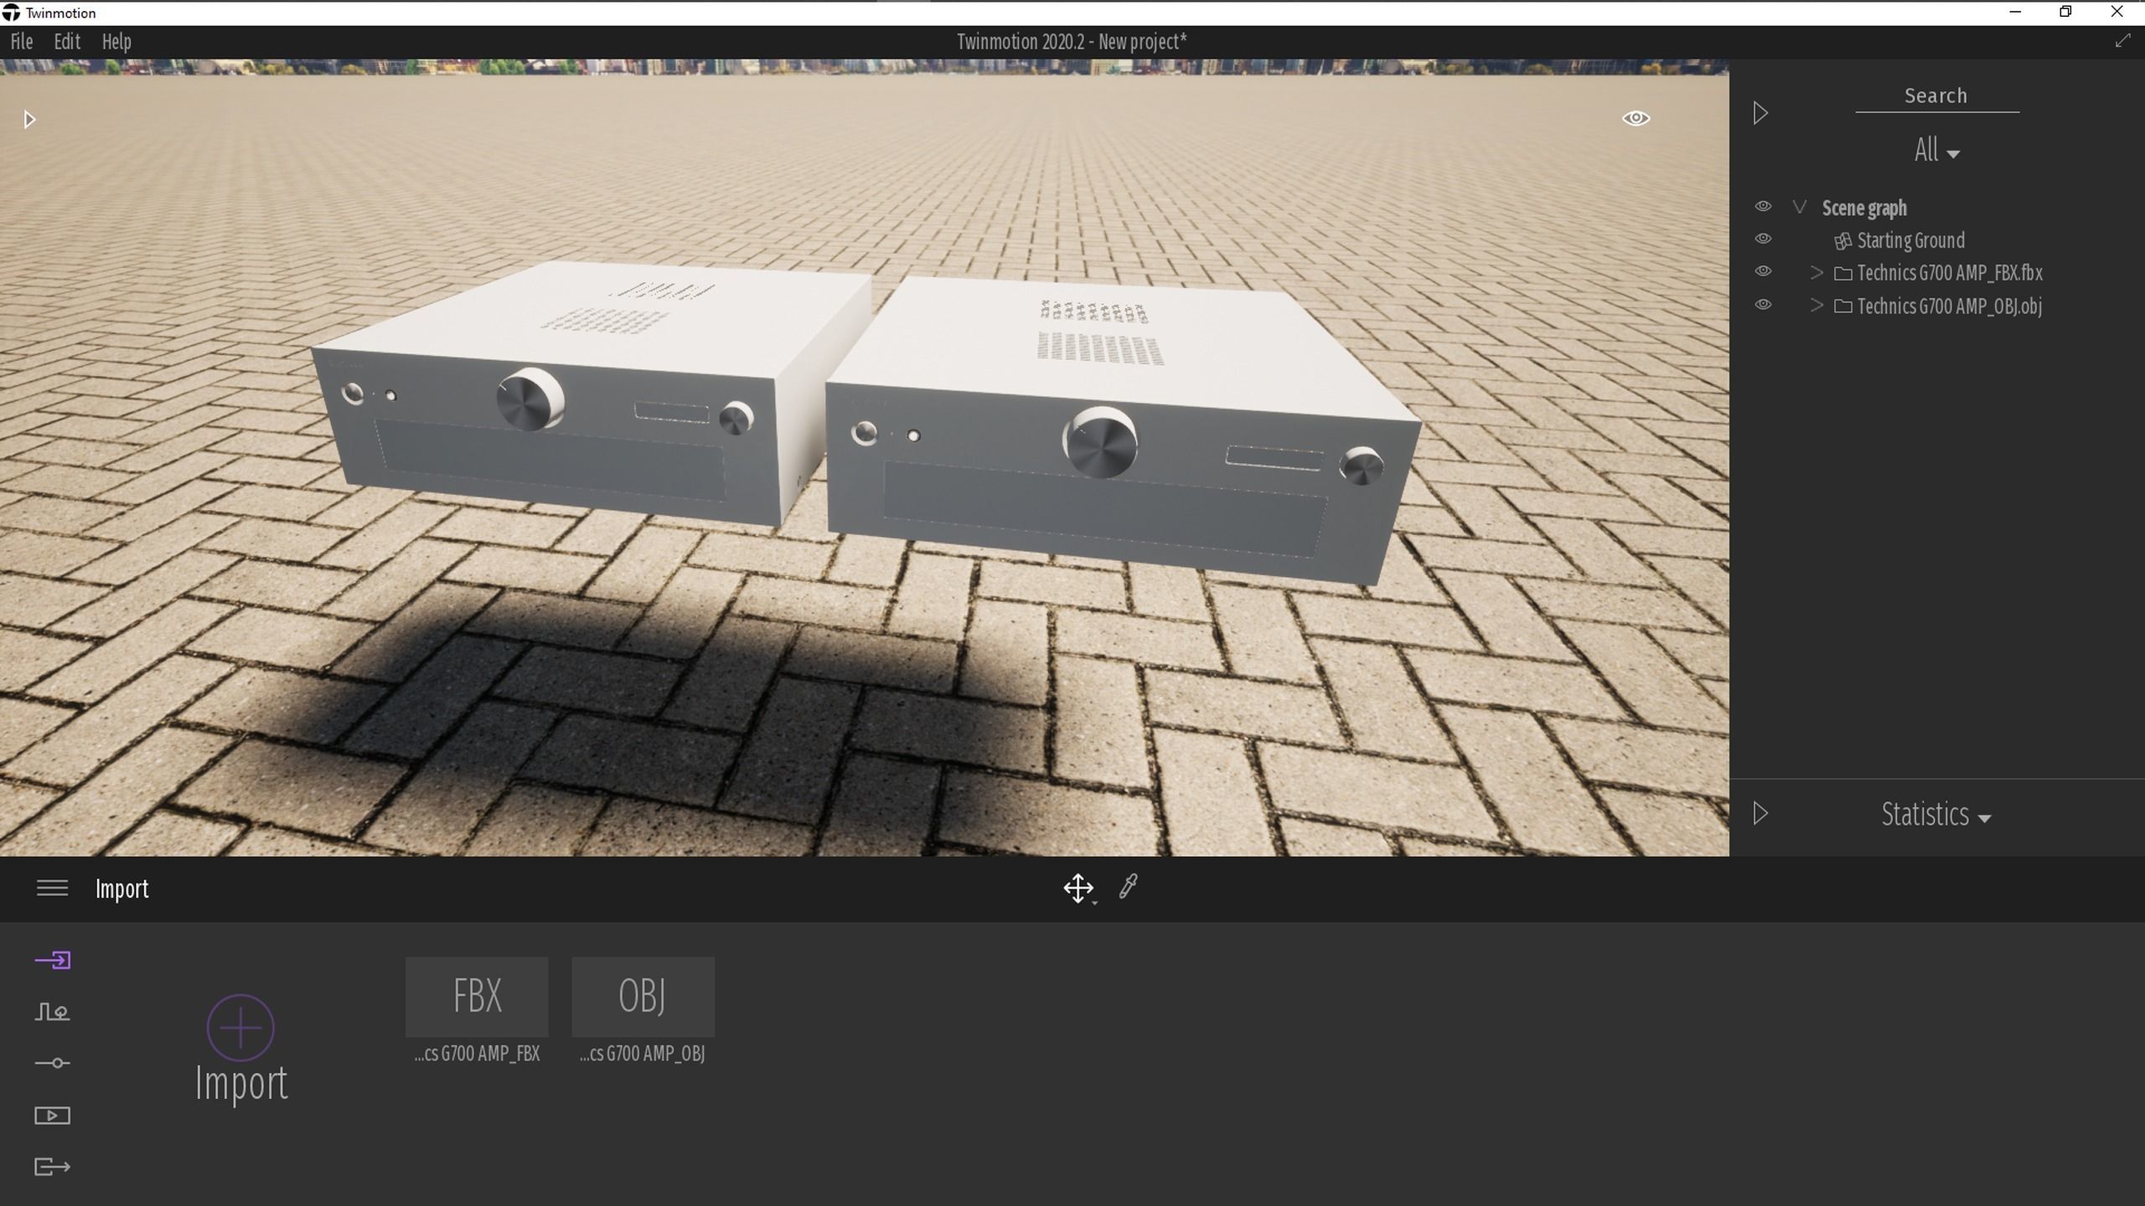Open the hamburger menu beside Import

point(52,888)
